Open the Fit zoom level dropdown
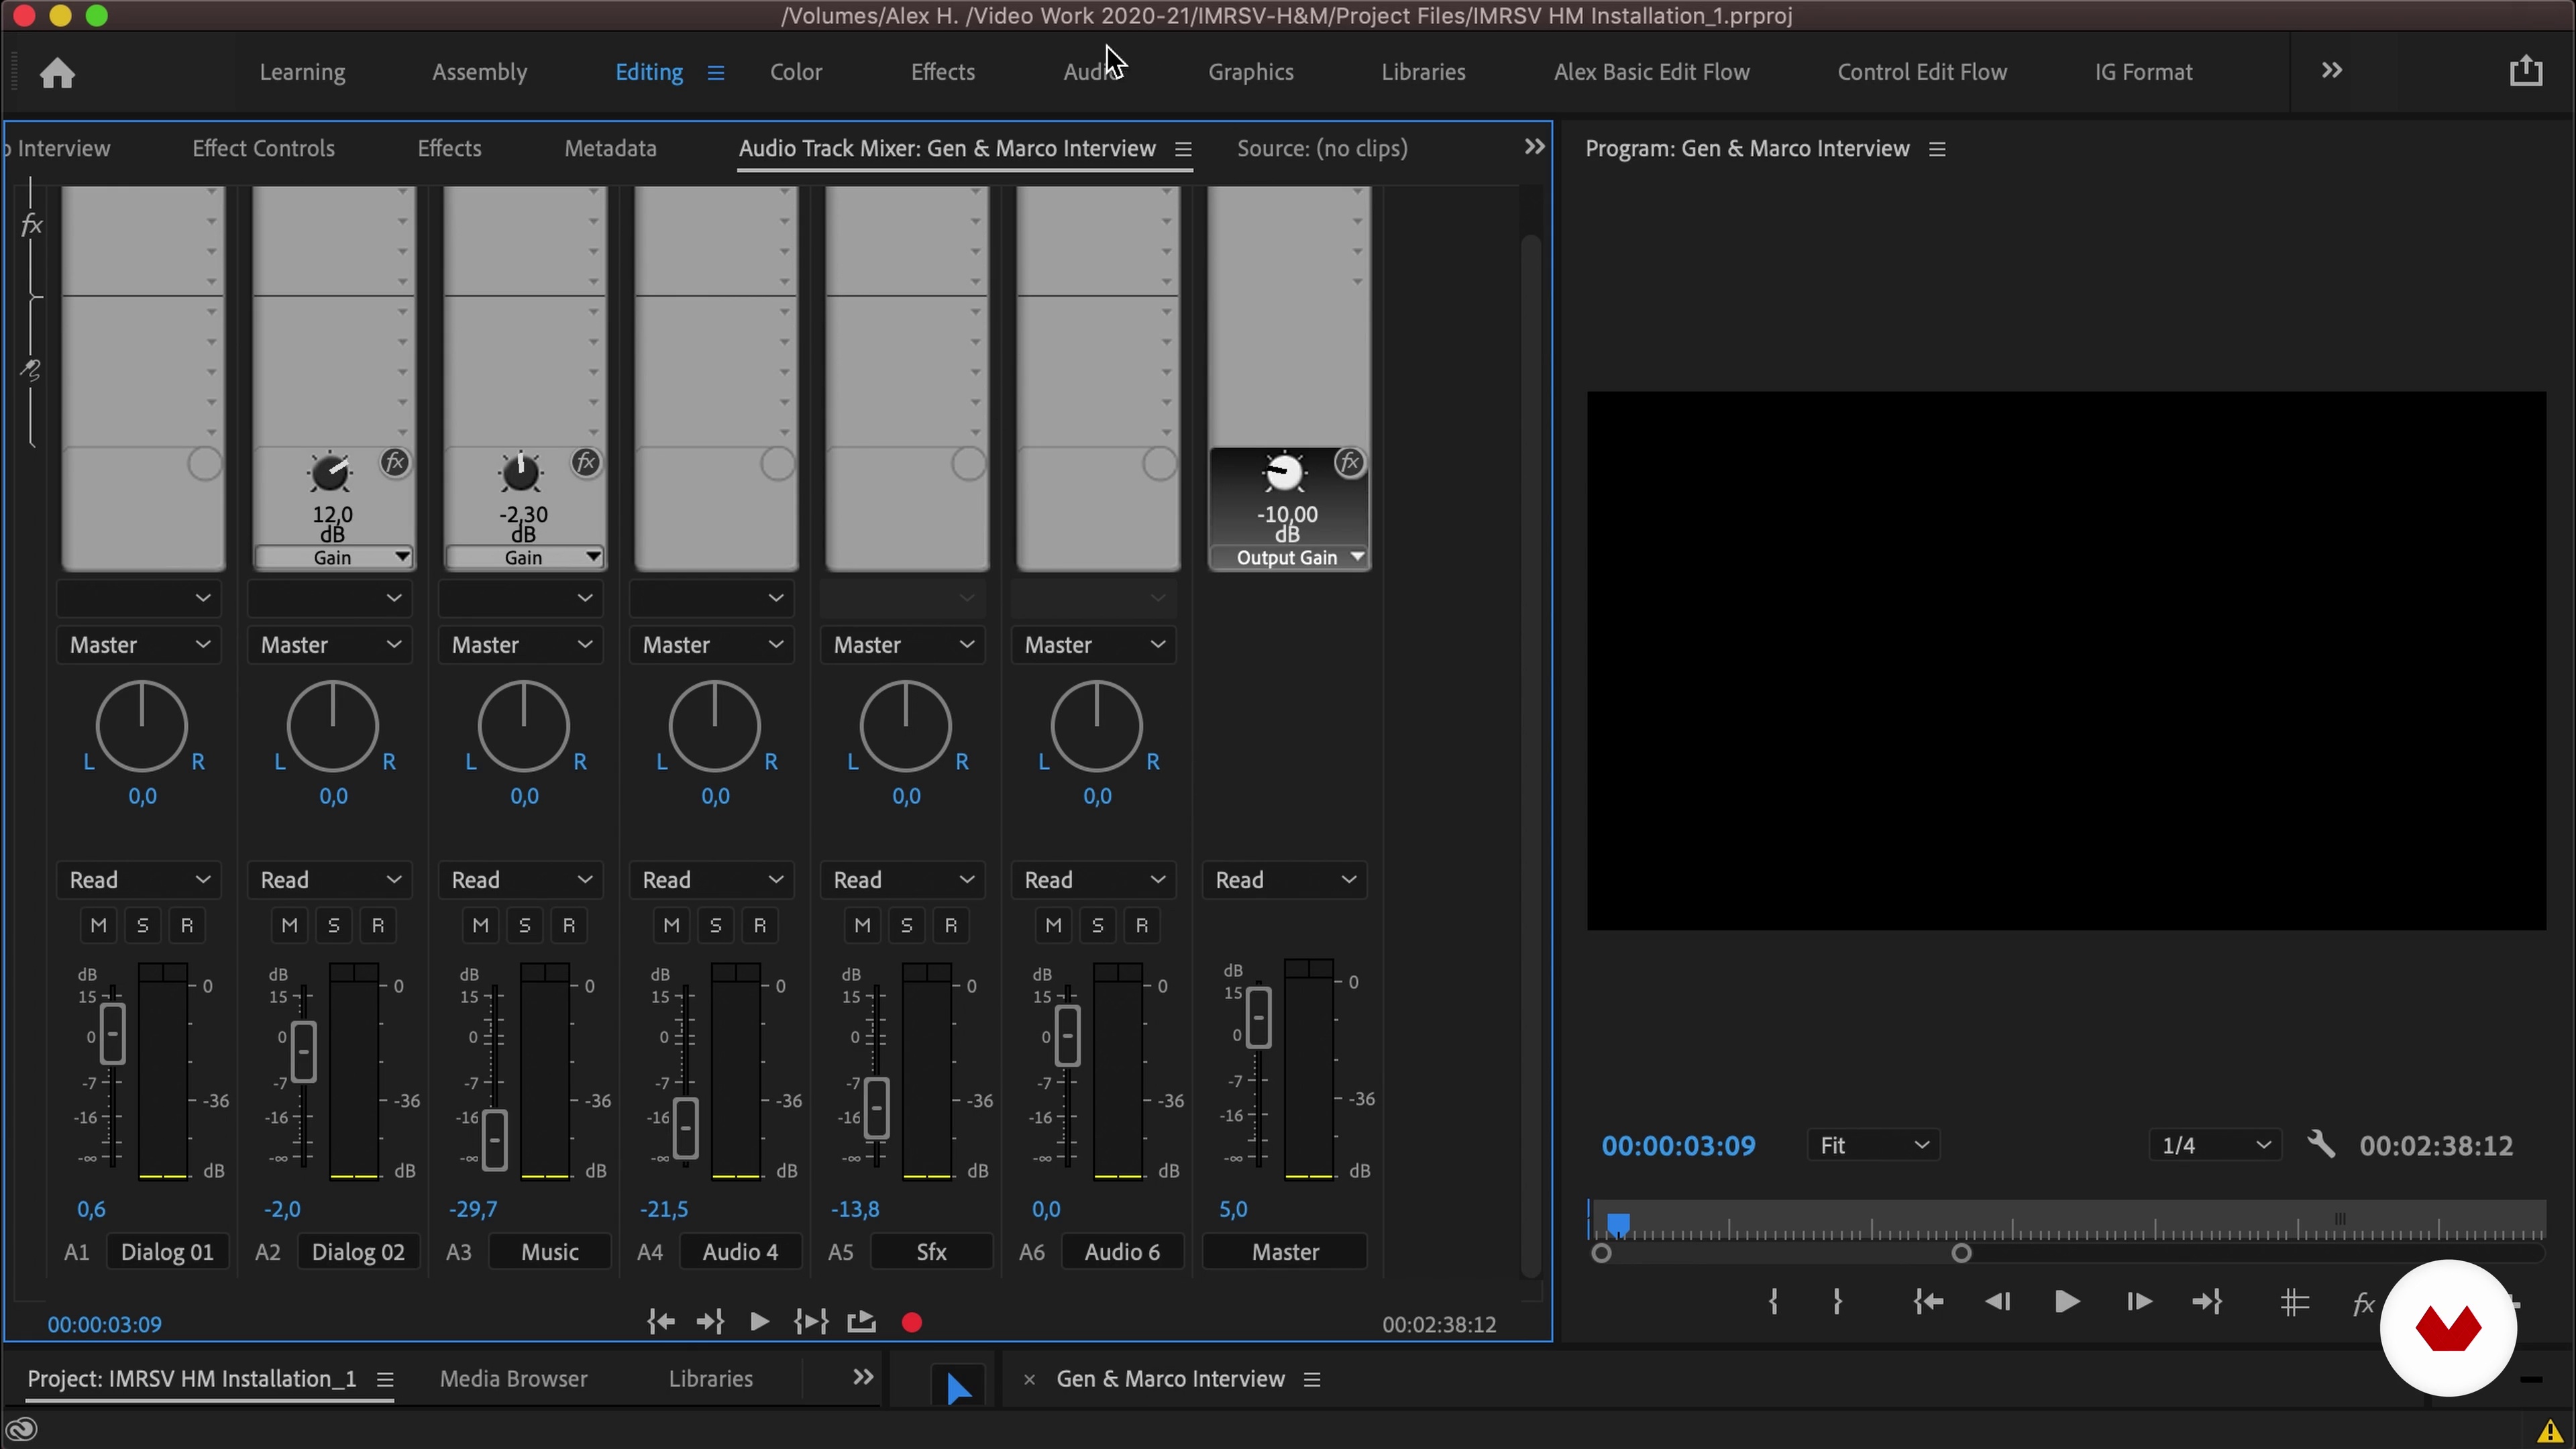Image resolution: width=2576 pixels, height=1449 pixels. [x=1873, y=1145]
